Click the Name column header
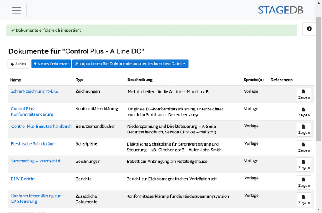This screenshot has height=213, width=322. click(16, 80)
